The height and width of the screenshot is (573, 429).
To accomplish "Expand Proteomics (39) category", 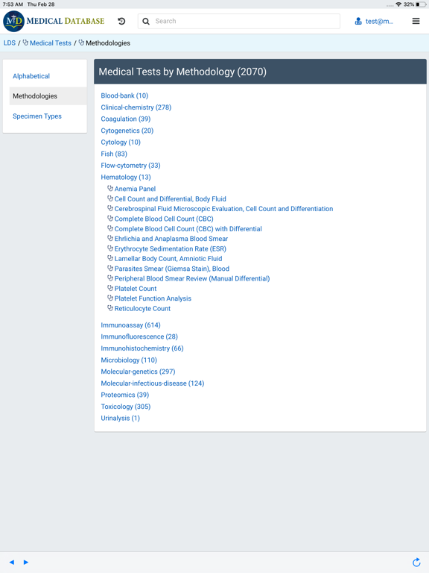I will coord(125,395).
